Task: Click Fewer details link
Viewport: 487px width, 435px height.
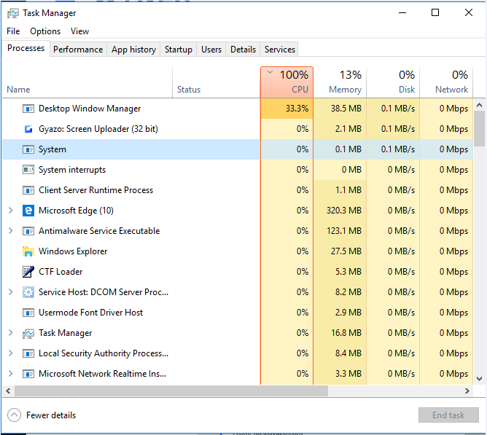Action: point(51,415)
